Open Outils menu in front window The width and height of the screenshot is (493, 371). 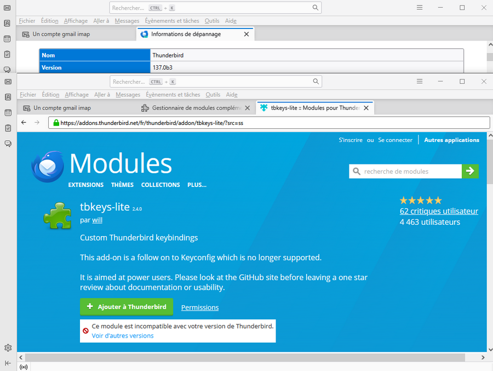213,95
